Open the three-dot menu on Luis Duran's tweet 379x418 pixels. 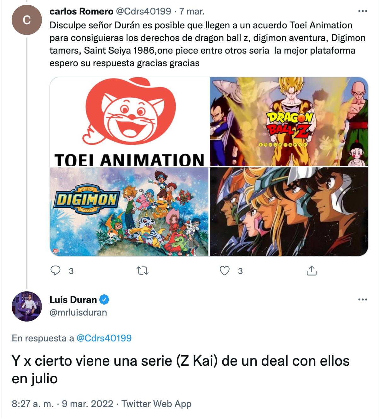[x=363, y=299]
